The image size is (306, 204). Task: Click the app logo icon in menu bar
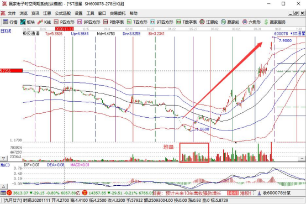click(3, 13)
